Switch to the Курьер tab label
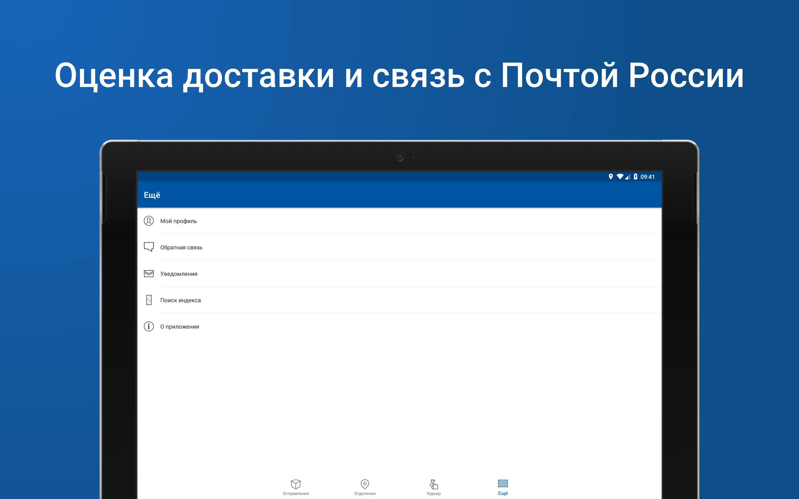 tap(434, 494)
